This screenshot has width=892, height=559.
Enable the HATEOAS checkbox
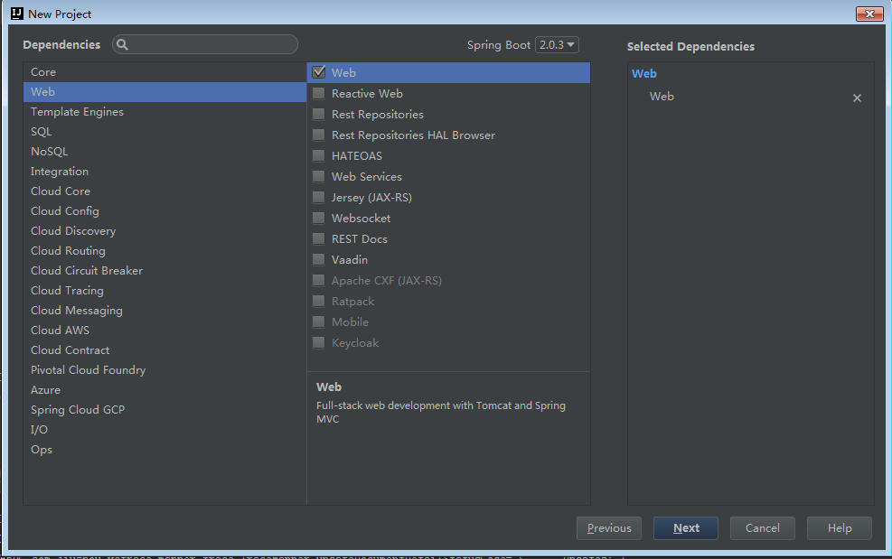point(319,155)
